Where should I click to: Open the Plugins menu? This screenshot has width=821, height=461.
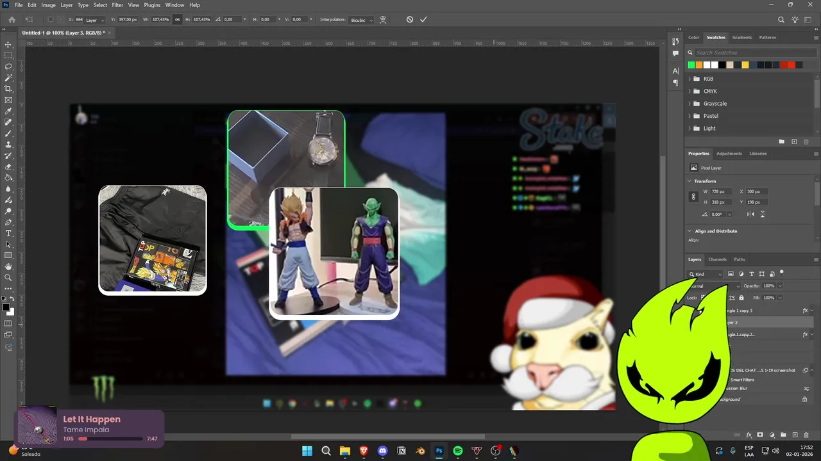pos(152,5)
